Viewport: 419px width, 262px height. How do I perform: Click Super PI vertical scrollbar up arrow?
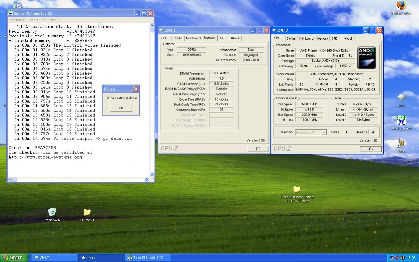152,26
